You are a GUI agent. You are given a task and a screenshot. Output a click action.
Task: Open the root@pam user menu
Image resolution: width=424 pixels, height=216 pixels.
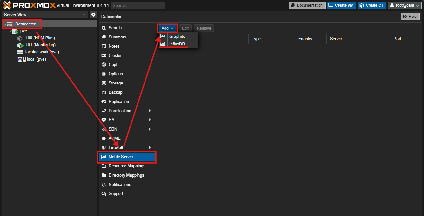[x=405, y=5]
